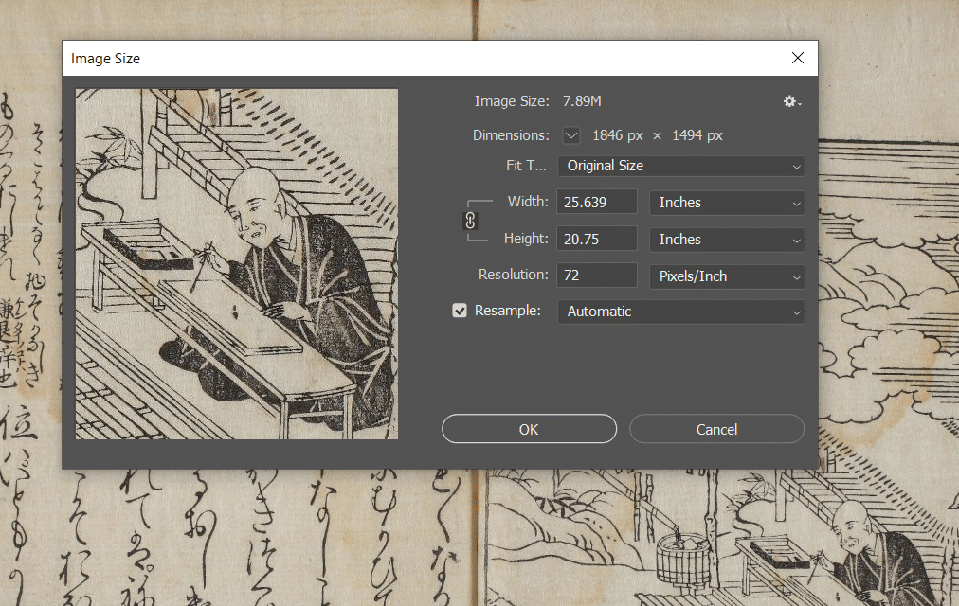Viewport: 959px width, 606px height.
Task: Click the Resolution label
Action: pos(513,275)
